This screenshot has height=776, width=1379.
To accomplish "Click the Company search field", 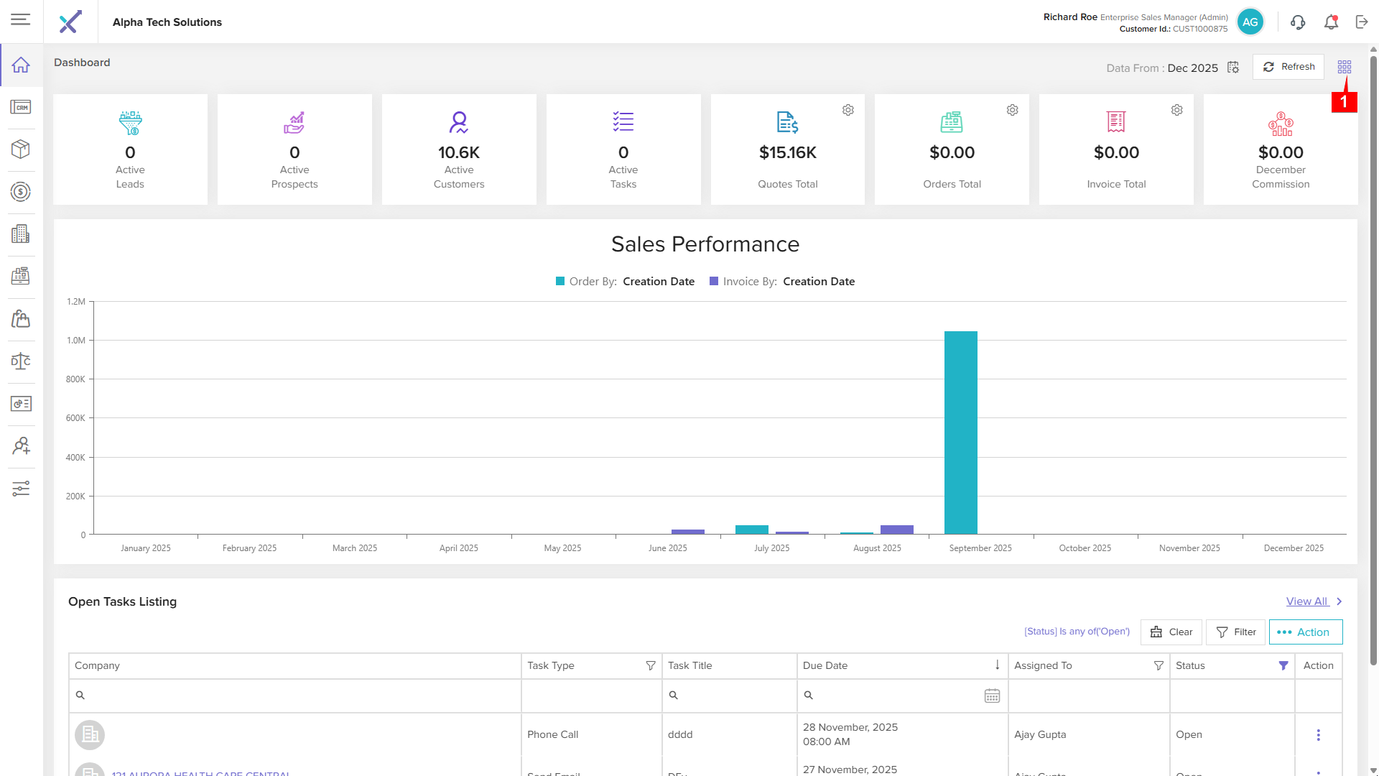I will (x=294, y=696).
